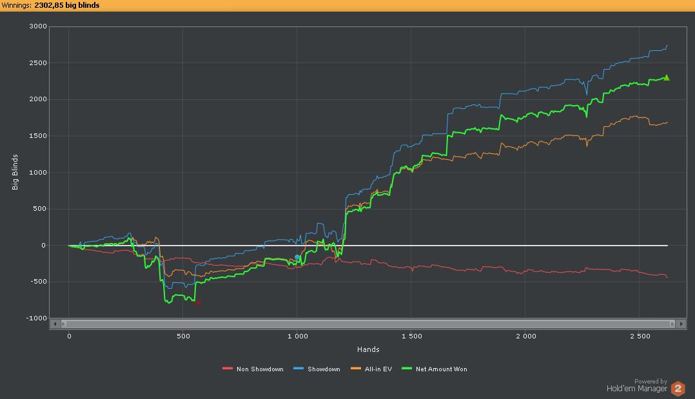Click the right arrow of the graph scrollbar
This screenshot has width=695, height=399.
coord(681,324)
